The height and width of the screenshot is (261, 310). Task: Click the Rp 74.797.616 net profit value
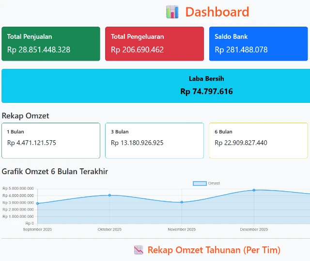click(x=206, y=91)
